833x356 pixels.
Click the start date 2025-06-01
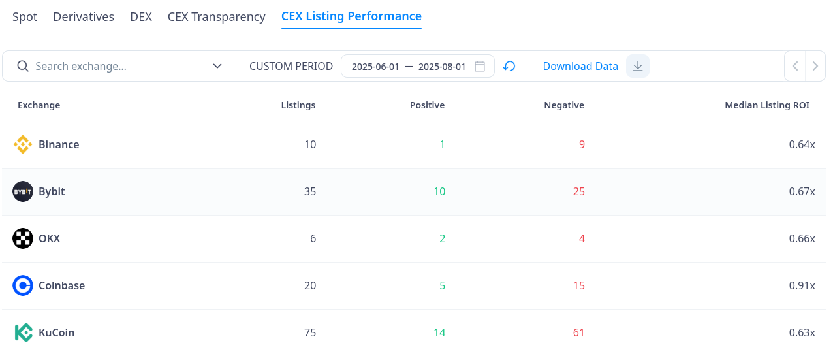375,67
